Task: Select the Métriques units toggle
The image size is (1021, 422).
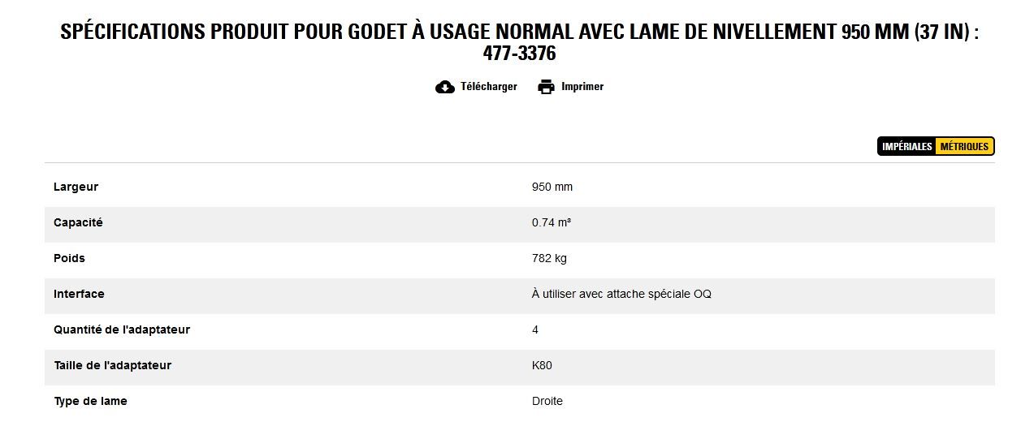Action: [964, 147]
